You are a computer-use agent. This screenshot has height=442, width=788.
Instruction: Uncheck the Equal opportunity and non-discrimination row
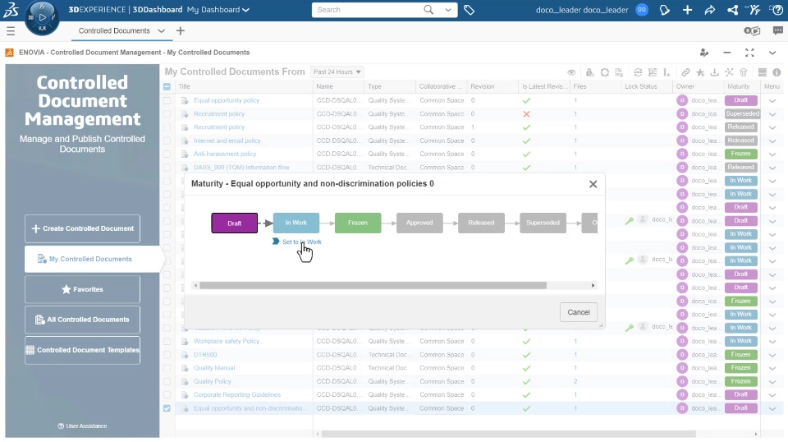(x=167, y=408)
